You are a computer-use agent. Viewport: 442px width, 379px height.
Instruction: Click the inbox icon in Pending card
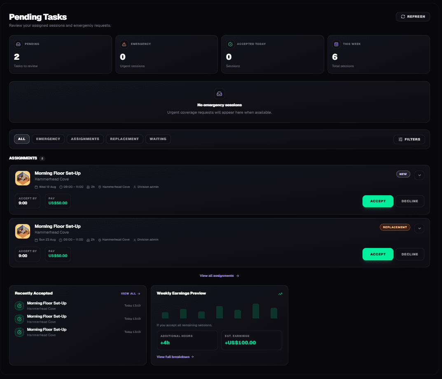(x=18, y=44)
